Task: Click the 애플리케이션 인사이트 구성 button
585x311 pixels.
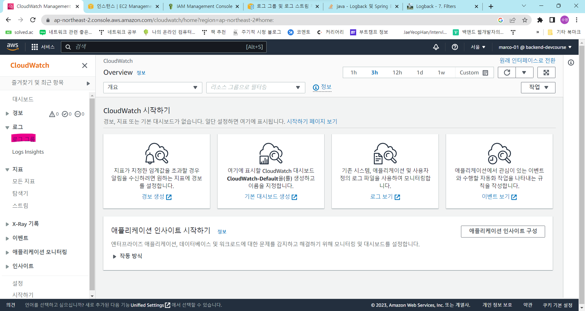Action: [503, 231]
